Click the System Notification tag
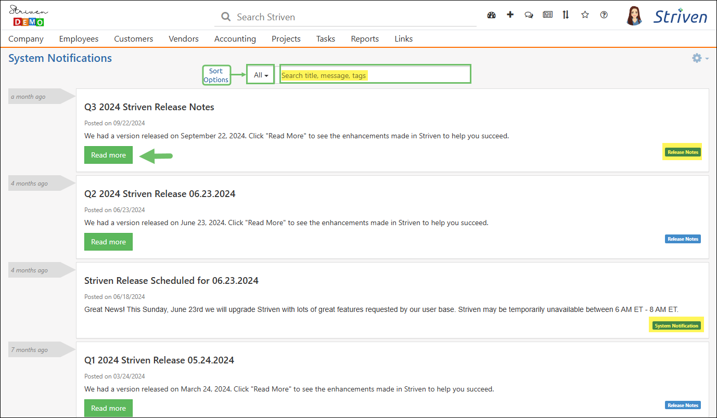717x418 pixels. point(676,325)
